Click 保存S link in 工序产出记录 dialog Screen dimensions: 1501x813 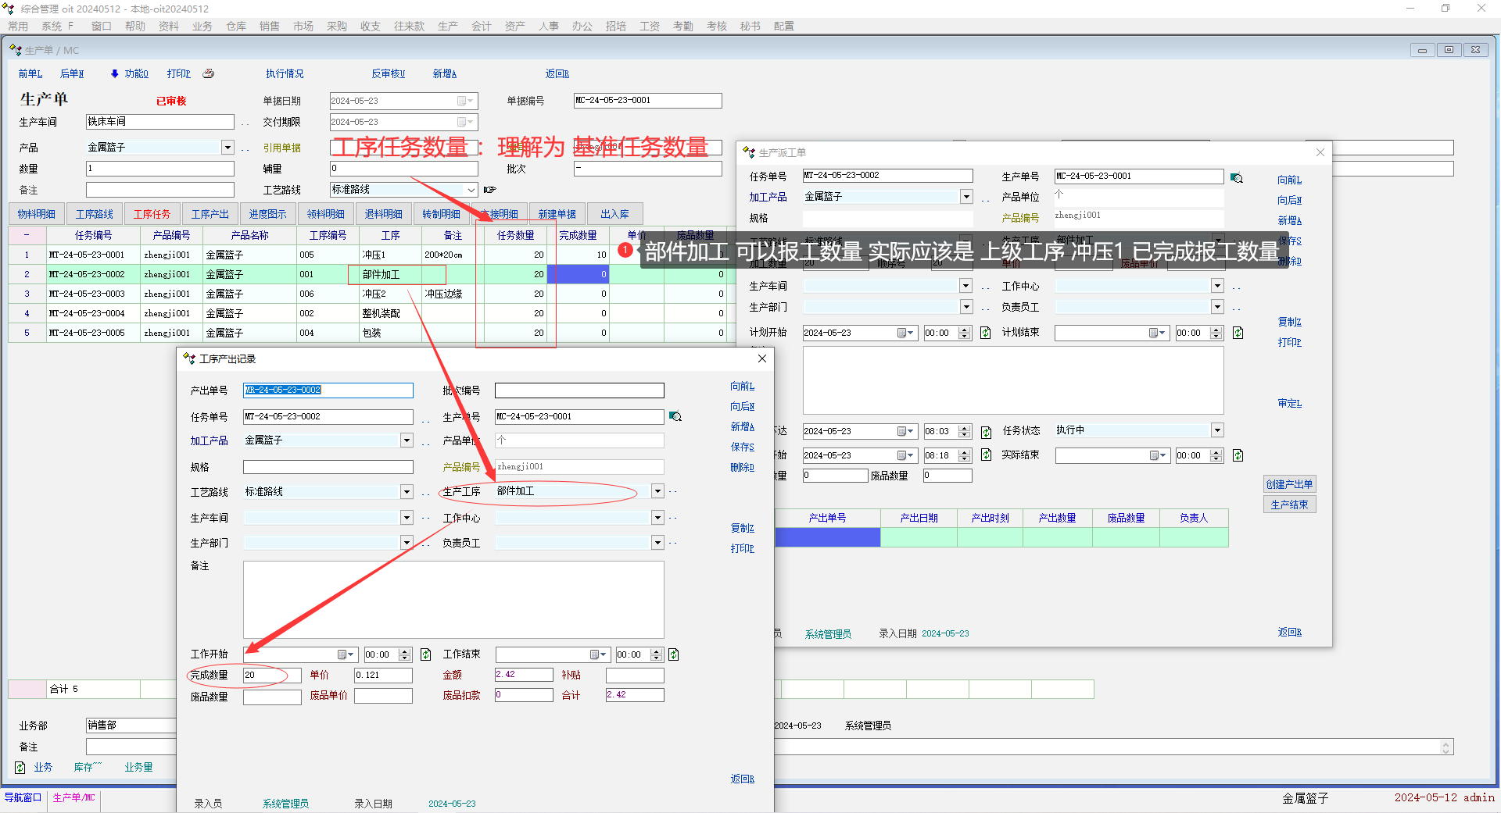tap(742, 448)
